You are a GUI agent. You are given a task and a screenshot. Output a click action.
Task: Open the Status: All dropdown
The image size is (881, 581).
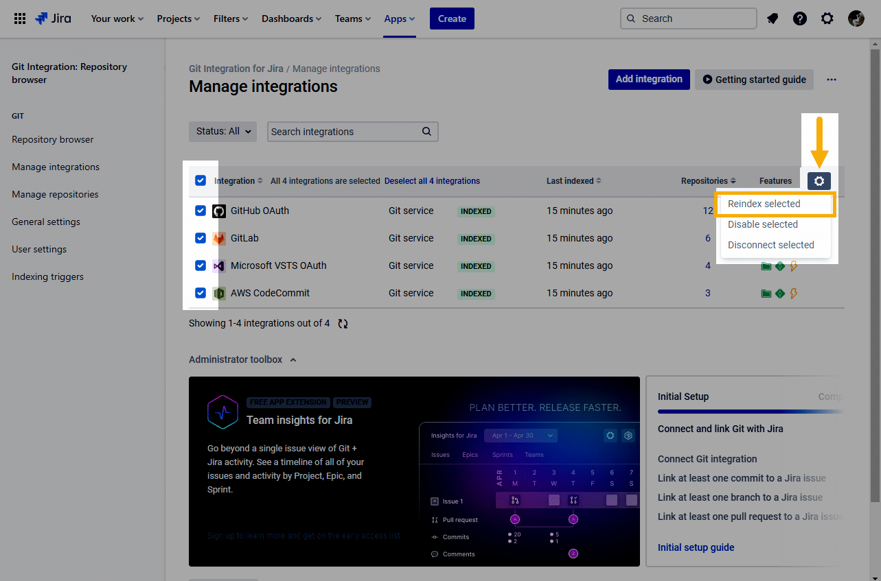[x=222, y=132]
